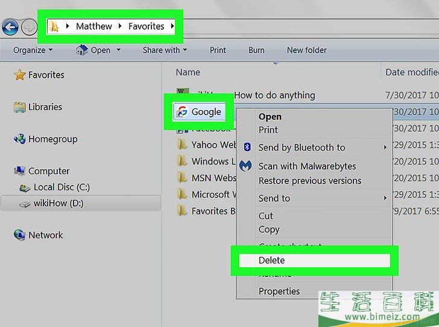Select Network in the navigation pane
439x327 pixels.
[x=46, y=235]
